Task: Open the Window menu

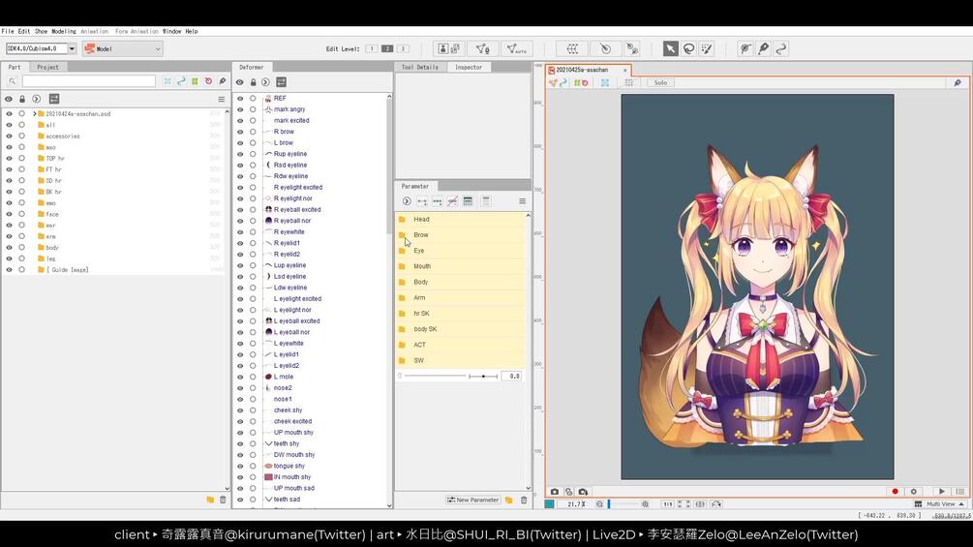Action: pyautogui.click(x=172, y=31)
